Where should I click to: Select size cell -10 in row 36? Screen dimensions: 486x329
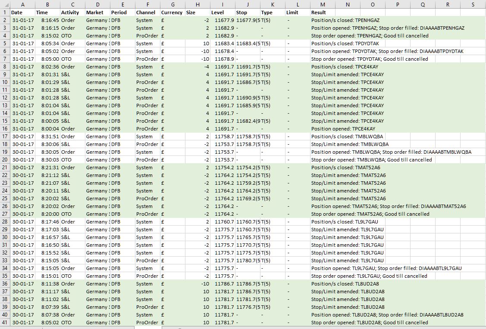[x=198, y=283]
